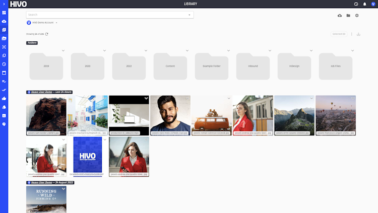This screenshot has width=378, height=213.
Task: Open the hot air balloons thumbnail
Action: pos(336,115)
